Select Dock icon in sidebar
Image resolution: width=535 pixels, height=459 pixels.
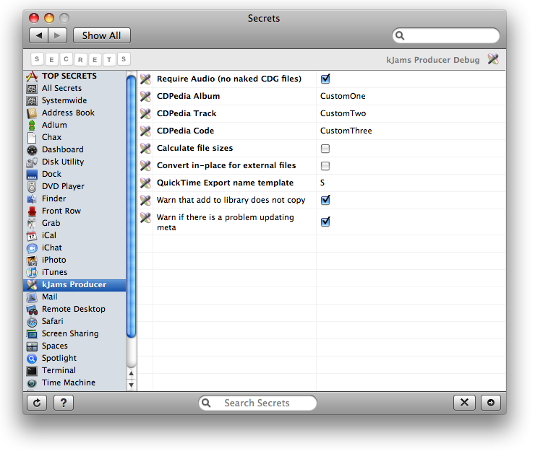click(x=32, y=175)
